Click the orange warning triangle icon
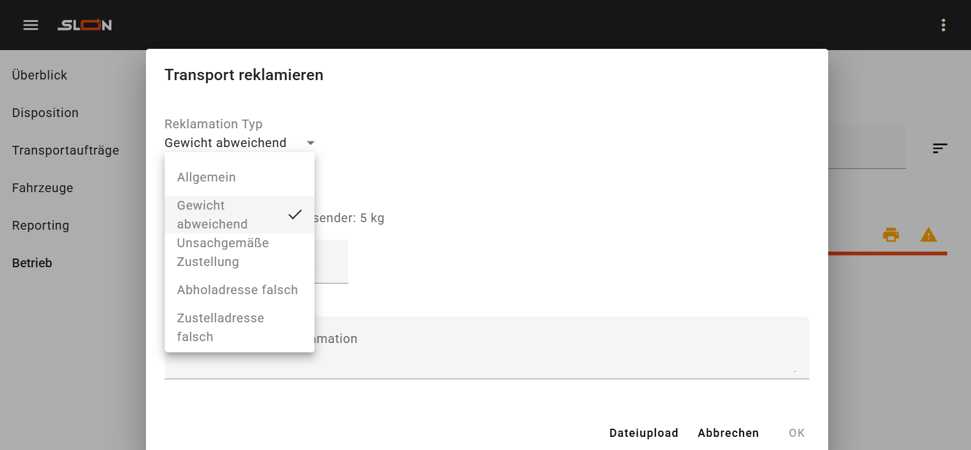Screen dimensions: 971x450 [x=928, y=235]
